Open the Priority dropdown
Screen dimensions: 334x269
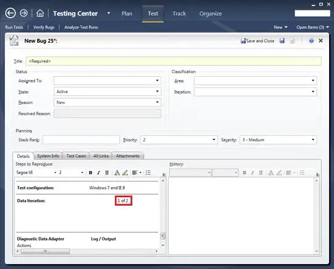point(213,139)
